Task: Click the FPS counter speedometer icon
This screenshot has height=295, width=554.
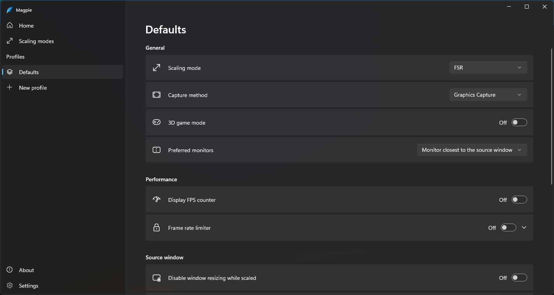Action: tap(157, 200)
